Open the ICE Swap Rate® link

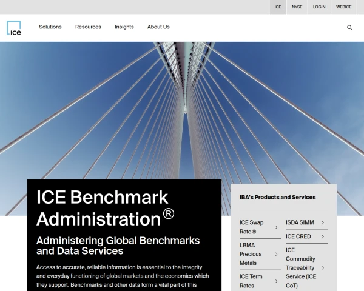tap(251, 227)
